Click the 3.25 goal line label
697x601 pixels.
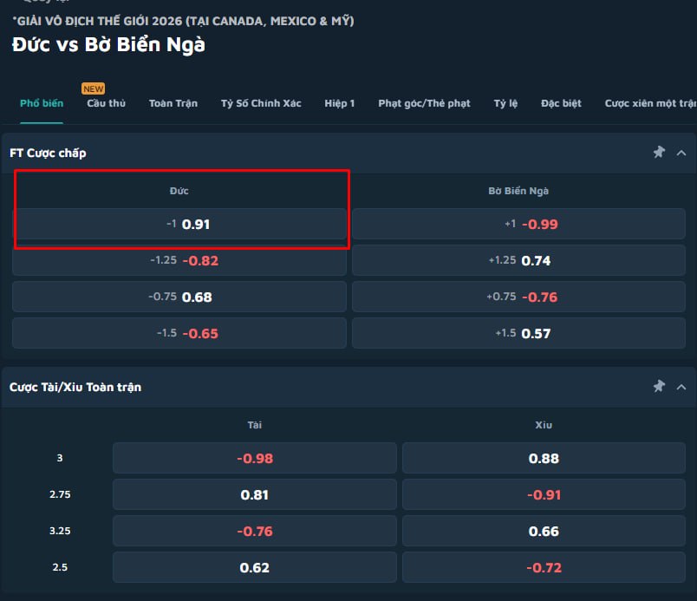(60, 531)
